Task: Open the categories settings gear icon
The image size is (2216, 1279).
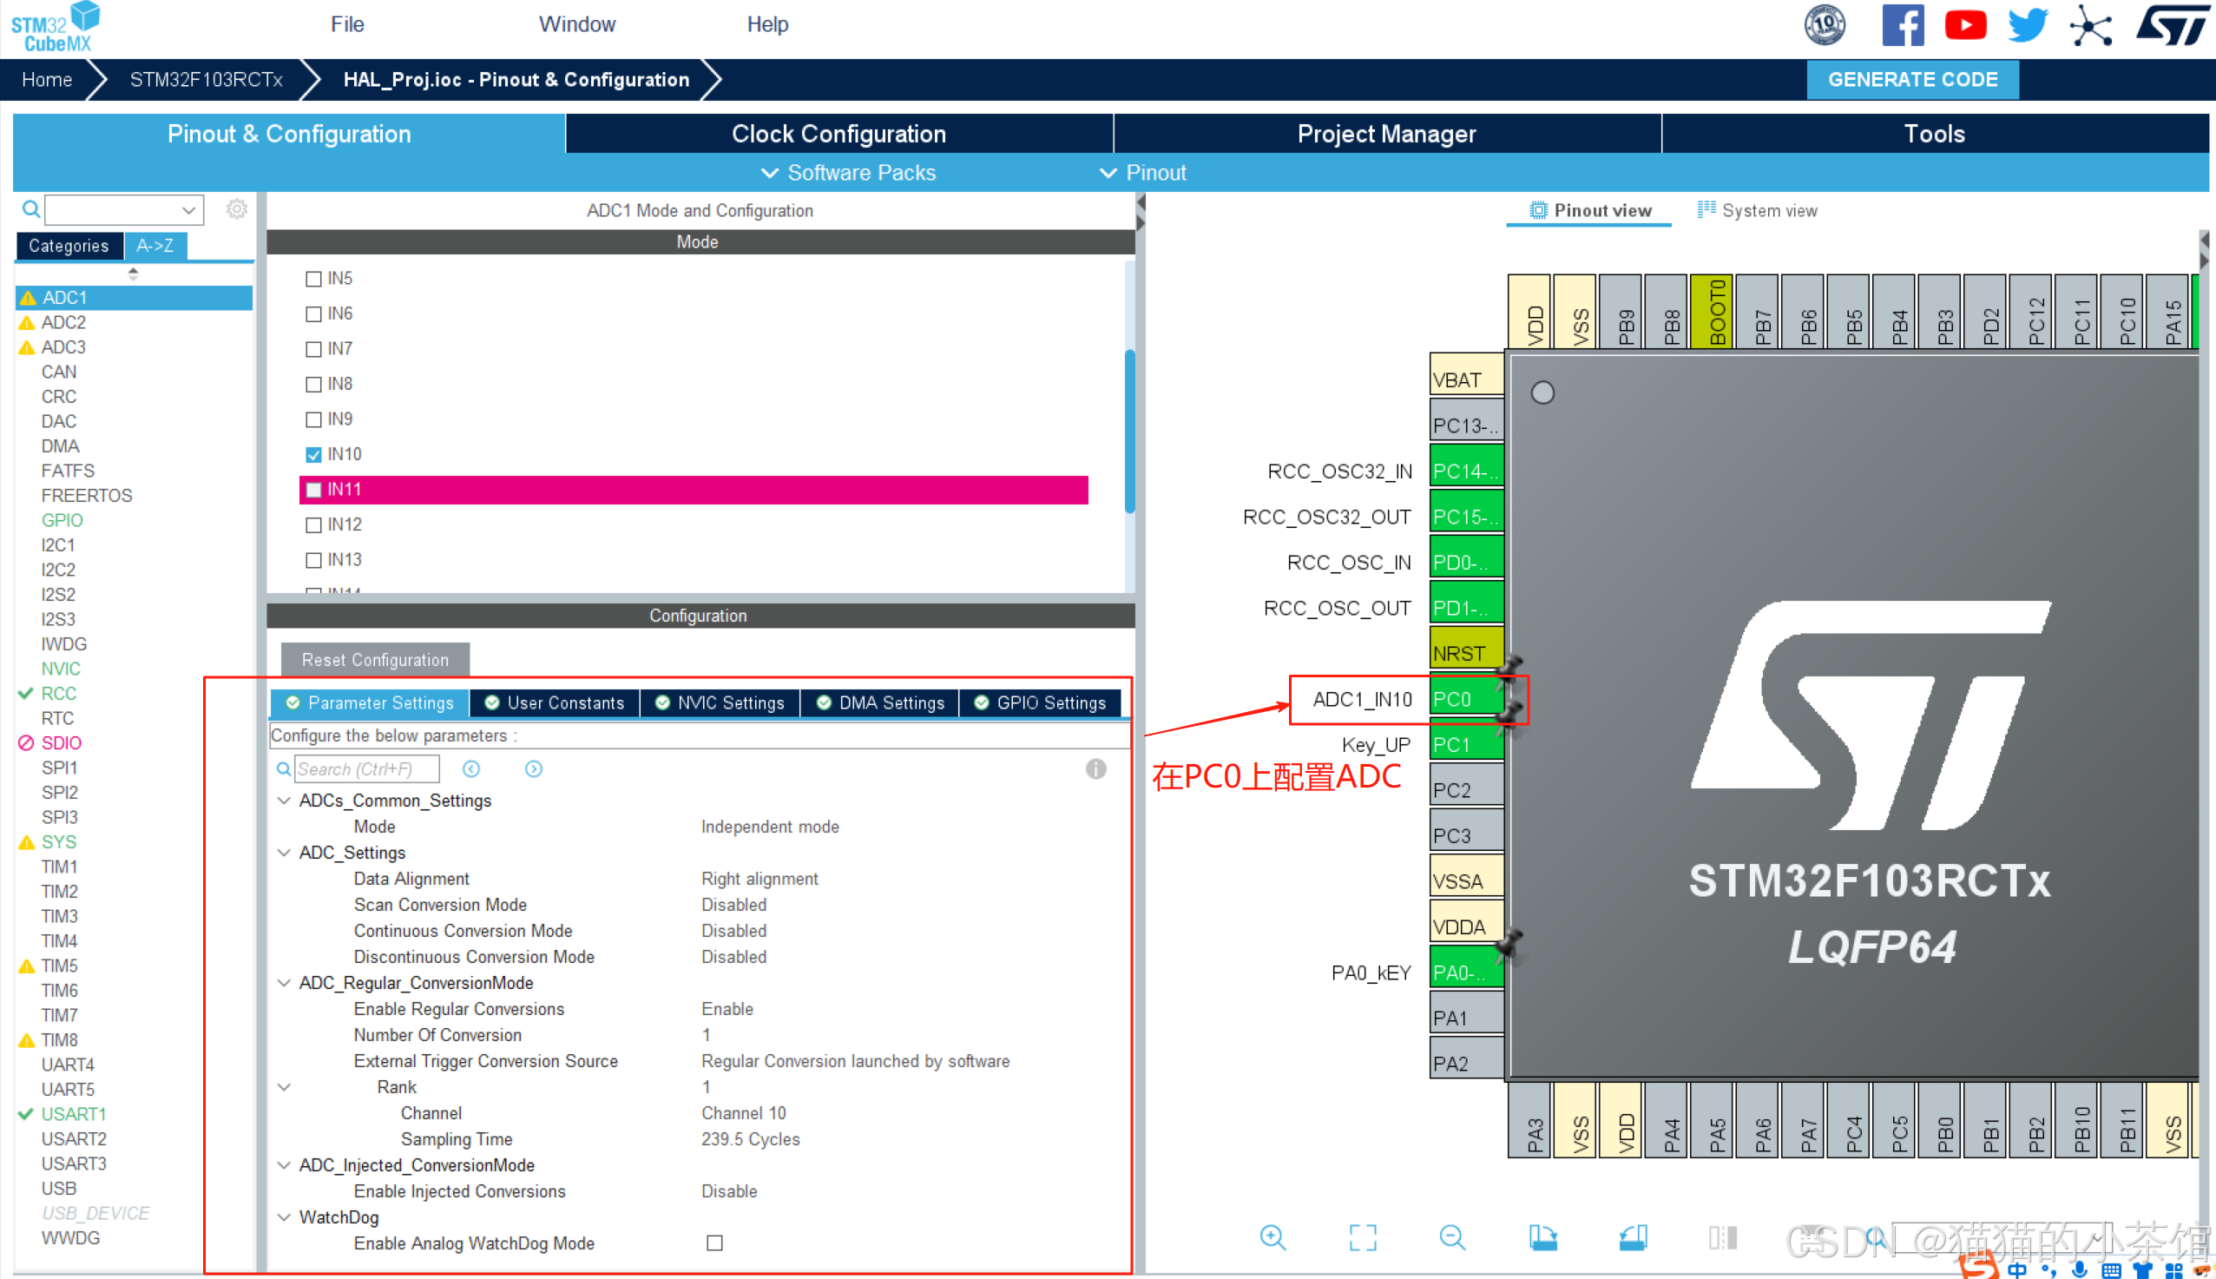Action: tap(236, 209)
